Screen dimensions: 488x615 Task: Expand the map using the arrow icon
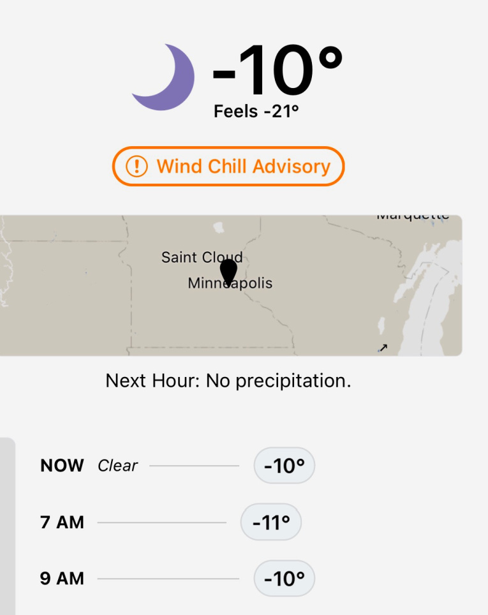(x=383, y=348)
